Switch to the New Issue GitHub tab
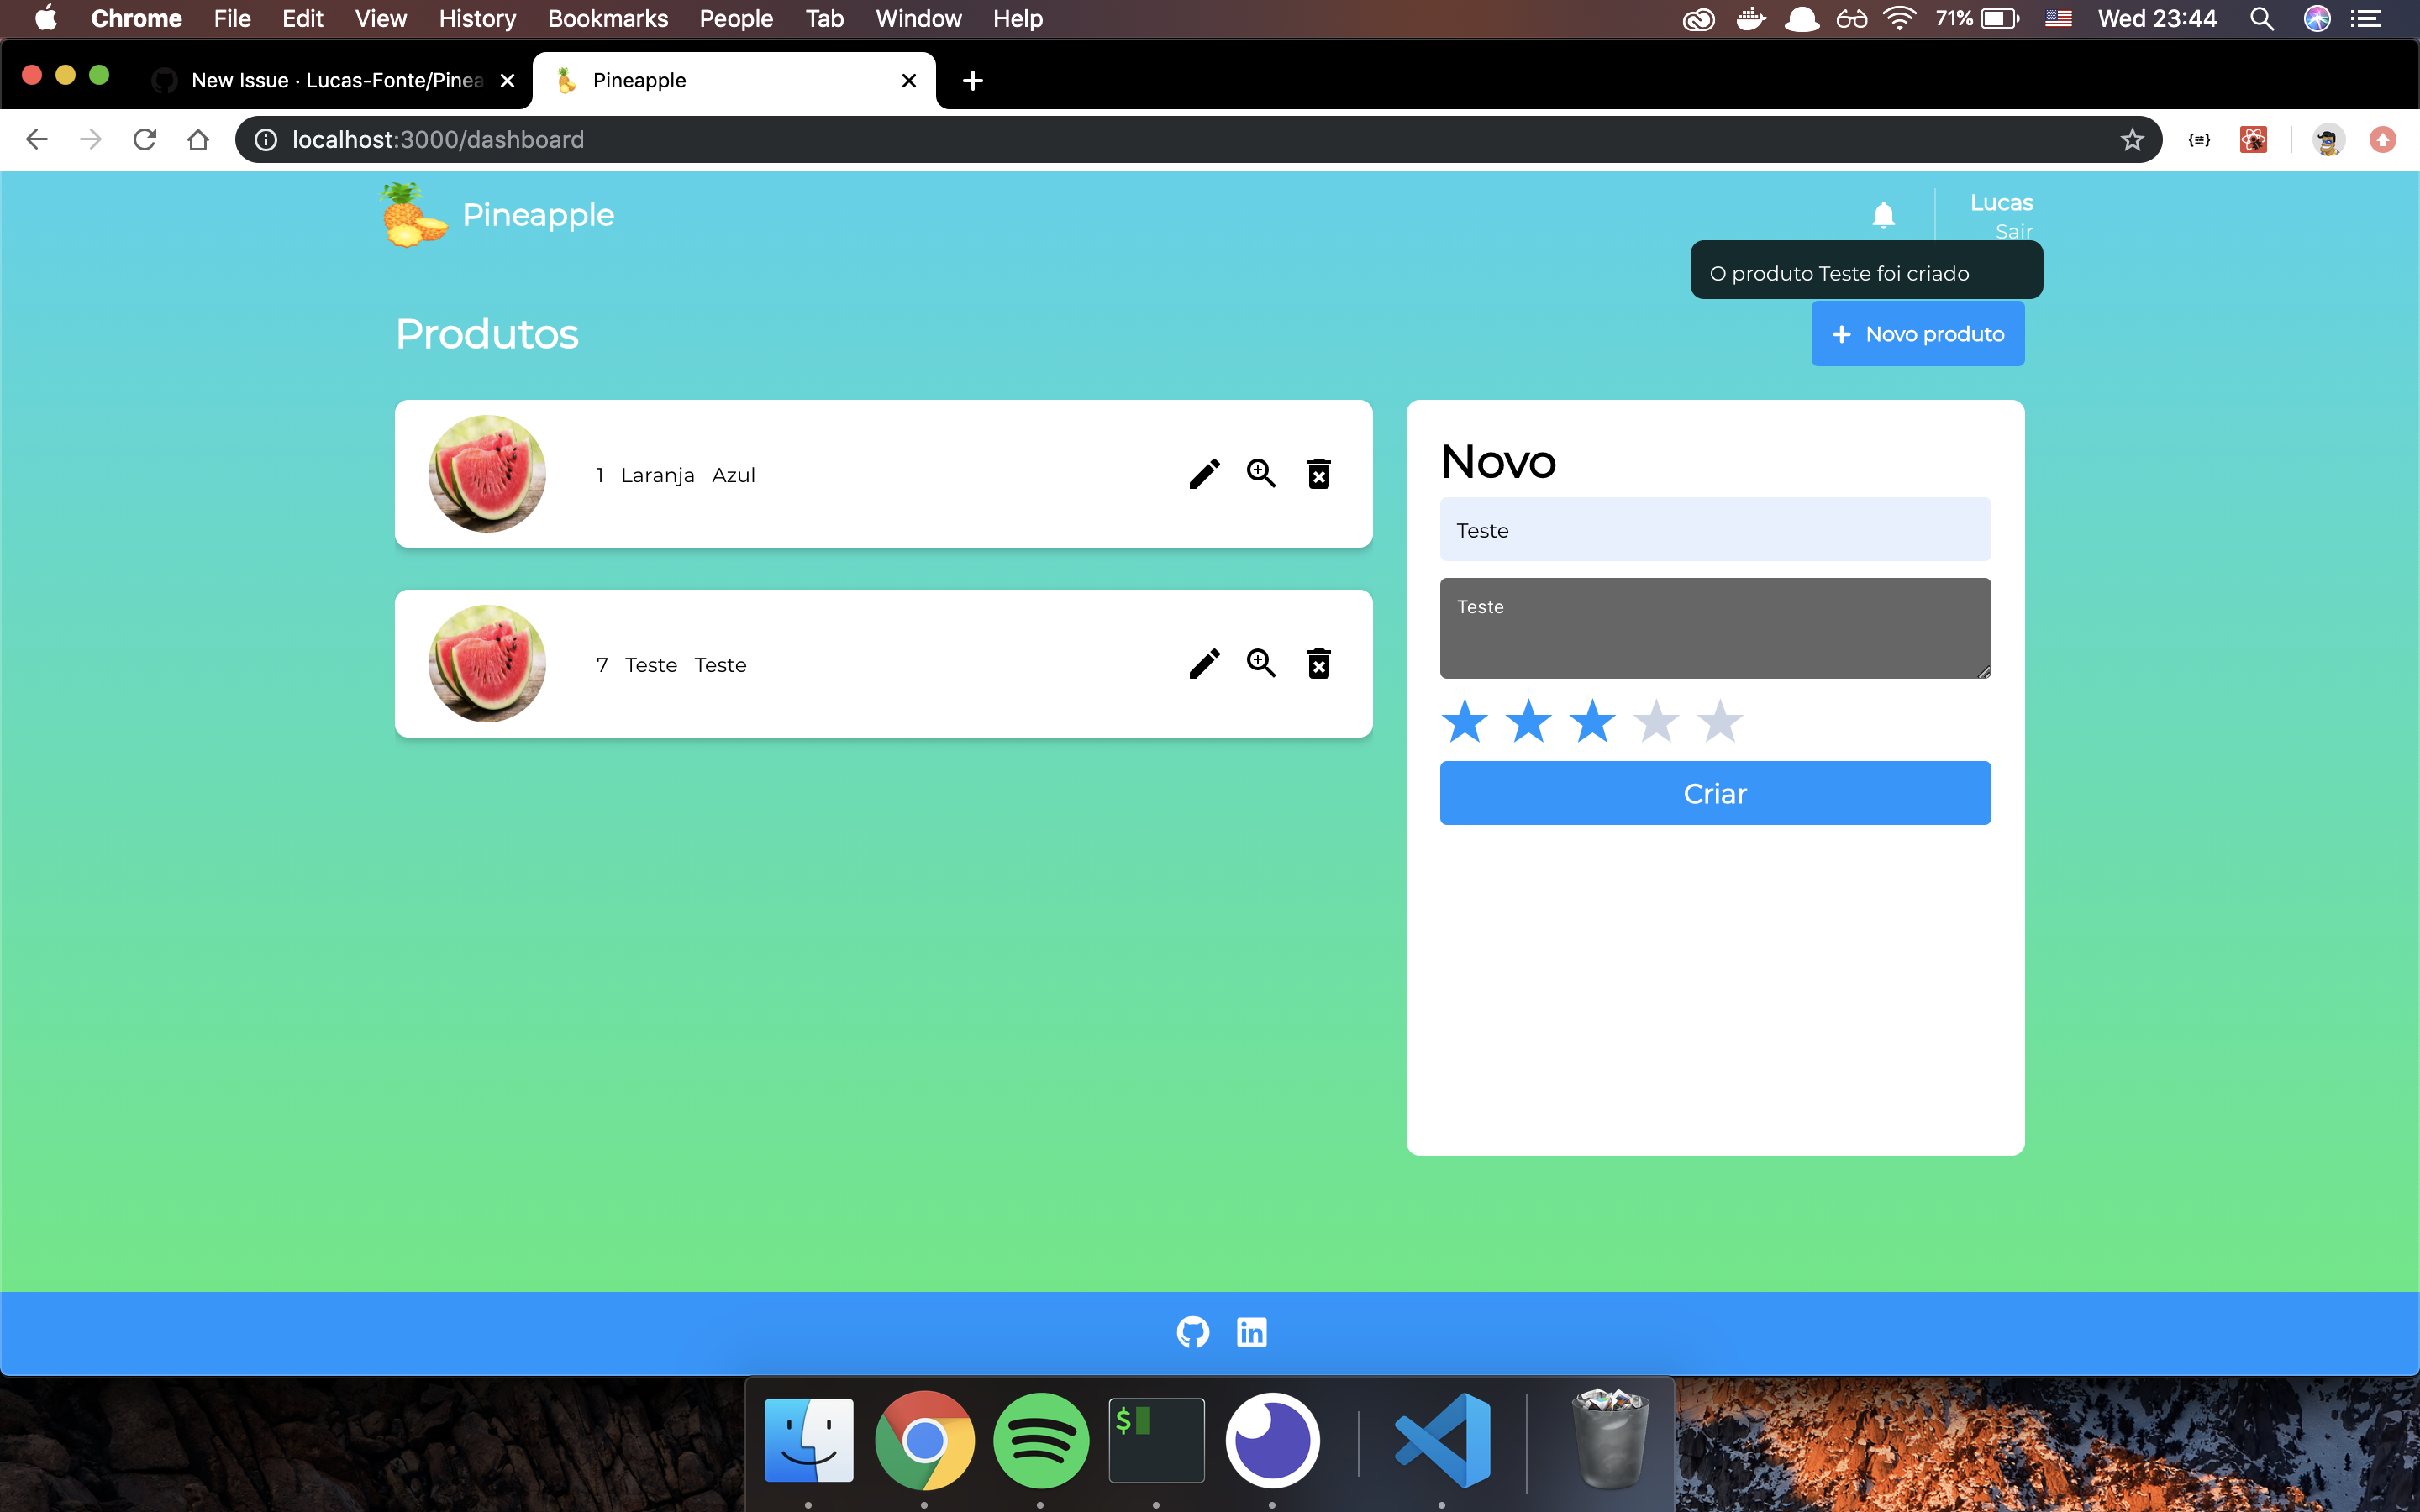2420x1512 pixels. tap(337, 80)
